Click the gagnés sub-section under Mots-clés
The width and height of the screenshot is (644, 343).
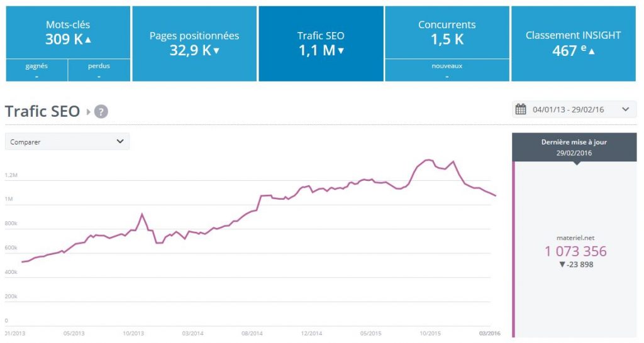click(x=37, y=70)
